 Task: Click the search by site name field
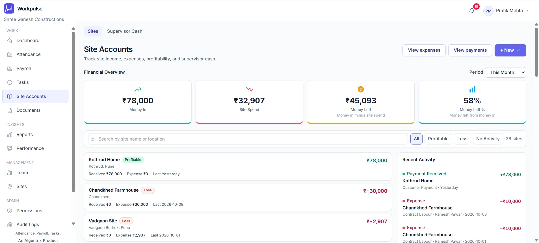coord(248,139)
